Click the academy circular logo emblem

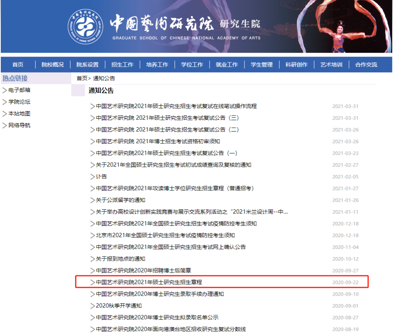[x=85, y=27]
